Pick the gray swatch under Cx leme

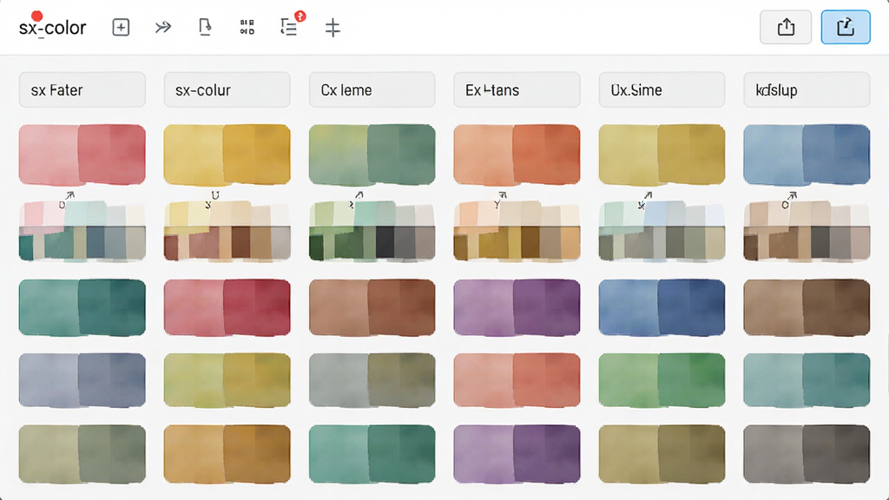click(372, 380)
